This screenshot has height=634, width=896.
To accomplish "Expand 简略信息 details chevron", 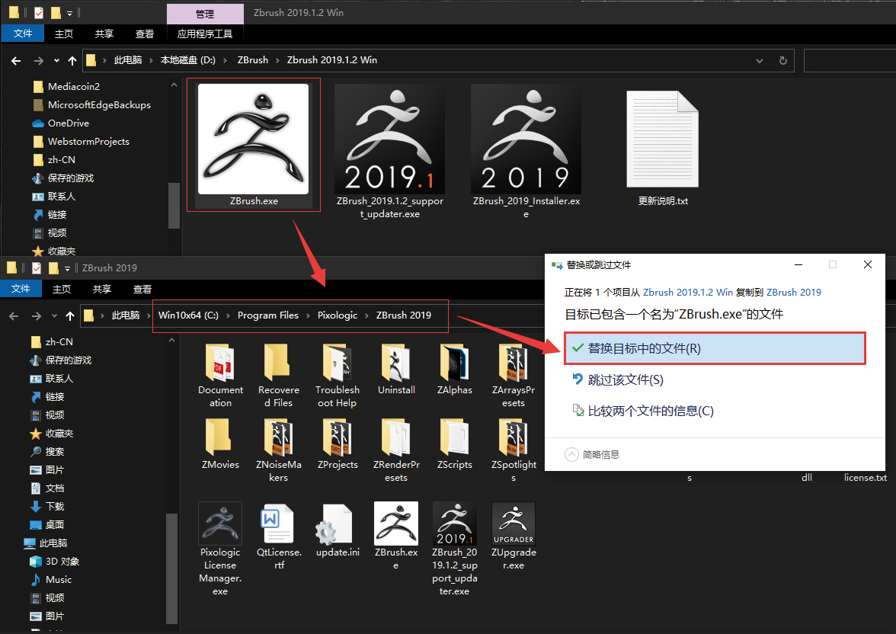I will click(572, 454).
